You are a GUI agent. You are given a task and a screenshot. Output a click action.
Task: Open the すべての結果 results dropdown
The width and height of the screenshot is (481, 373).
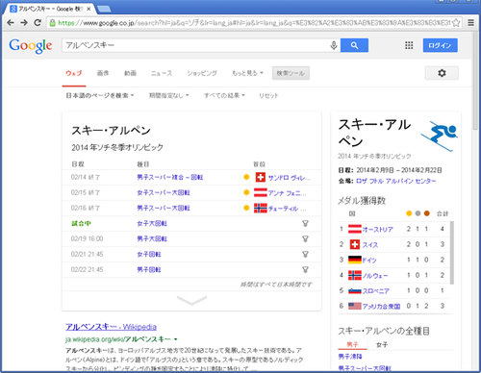point(224,95)
